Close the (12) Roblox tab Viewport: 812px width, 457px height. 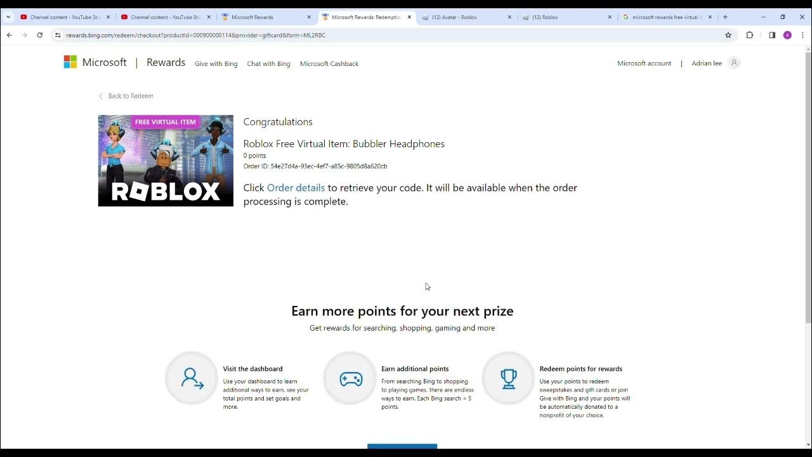610,17
